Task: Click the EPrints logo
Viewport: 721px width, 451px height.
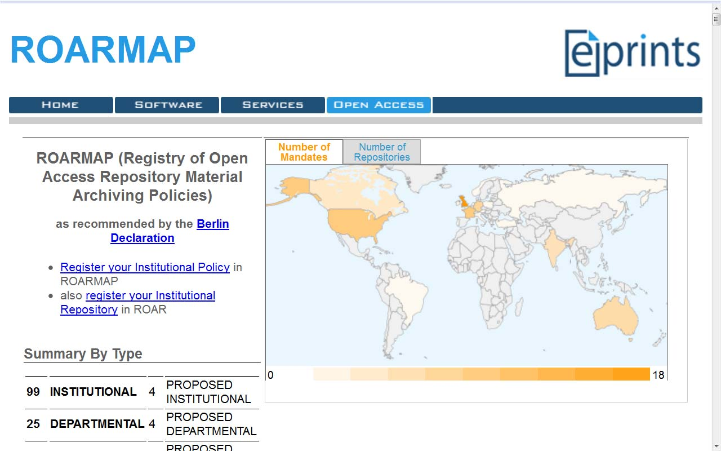Action: click(632, 53)
